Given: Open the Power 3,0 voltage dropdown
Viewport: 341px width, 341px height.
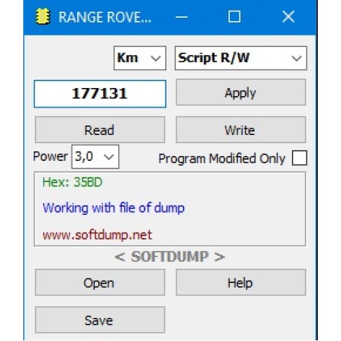Looking at the screenshot, I should [x=95, y=157].
